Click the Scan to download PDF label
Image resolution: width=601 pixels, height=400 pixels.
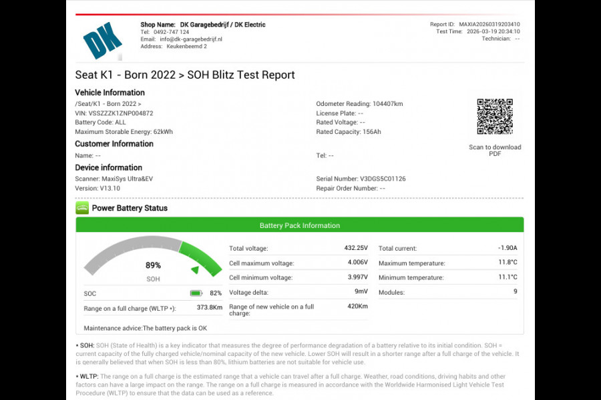pyautogui.click(x=495, y=151)
